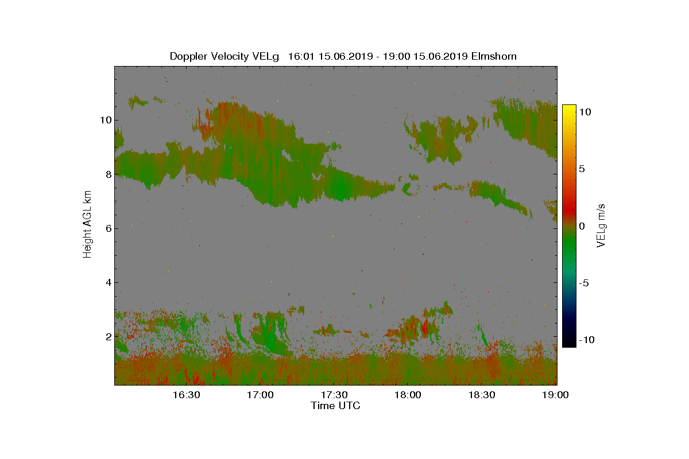Click the y-axis tick label 10
This screenshot has width=689, height=459.
click(x=105, y=120)
